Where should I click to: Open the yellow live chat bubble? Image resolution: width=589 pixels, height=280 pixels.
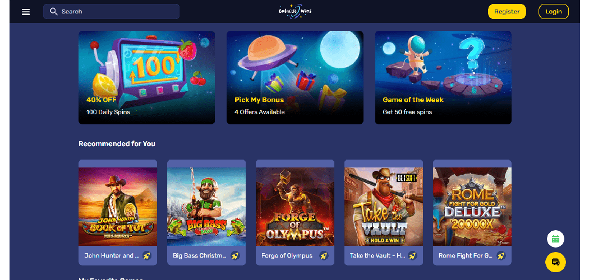click(x=555, y=262)
